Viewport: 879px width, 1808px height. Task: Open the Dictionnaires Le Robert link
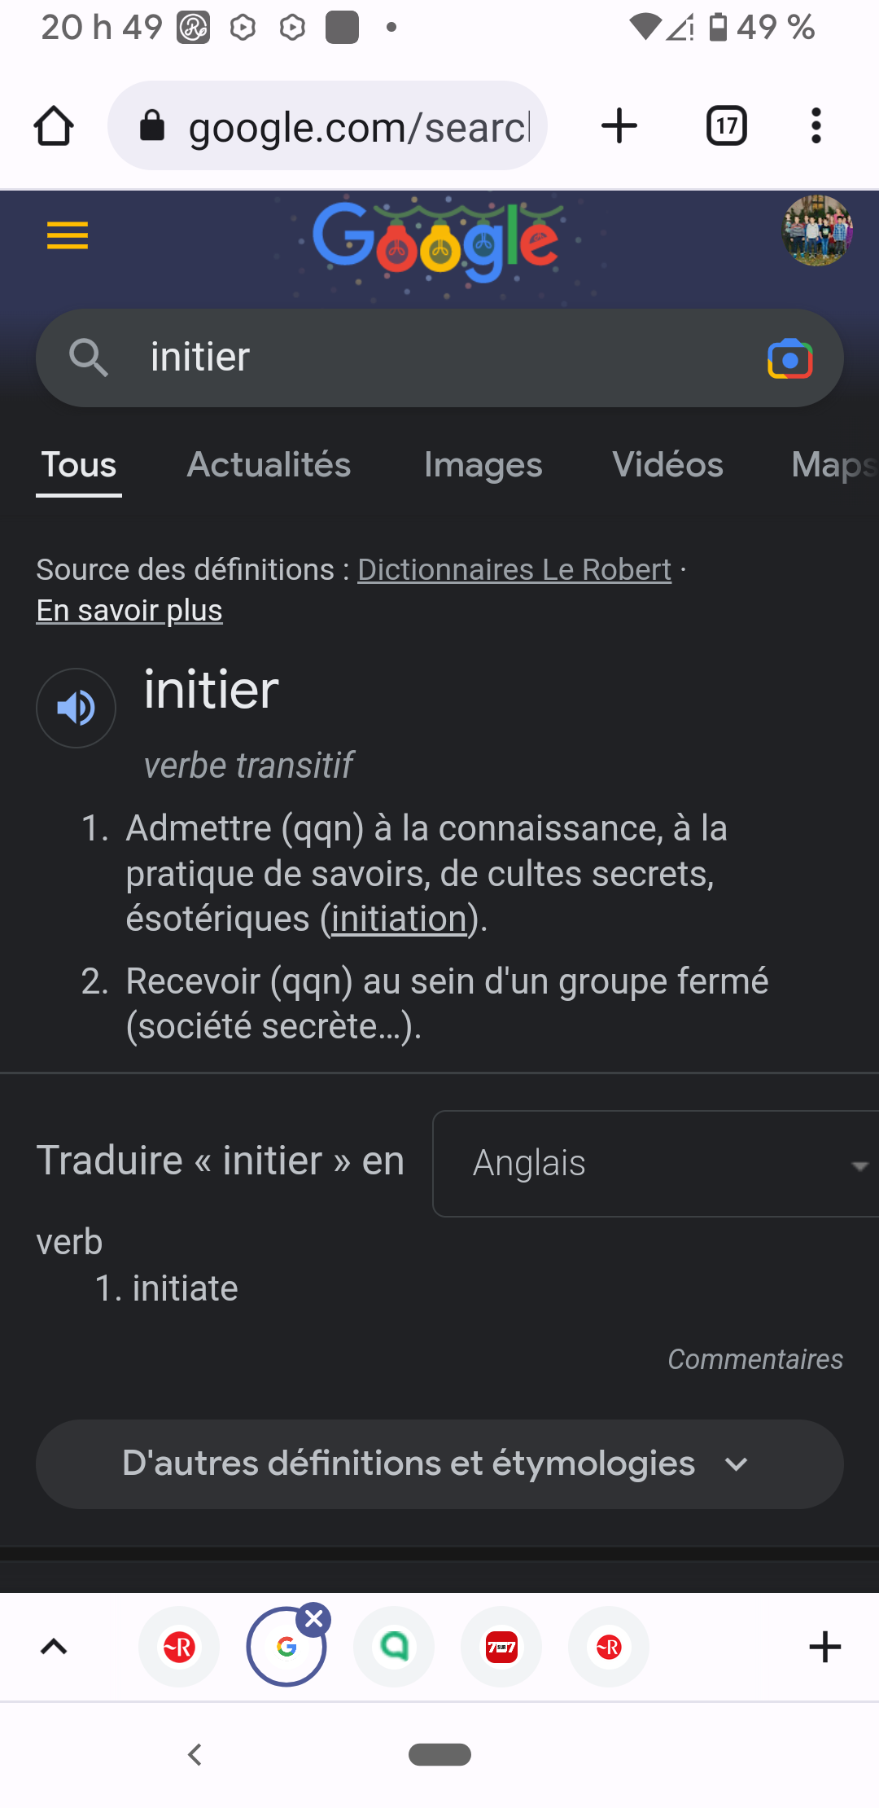point(514,570)
